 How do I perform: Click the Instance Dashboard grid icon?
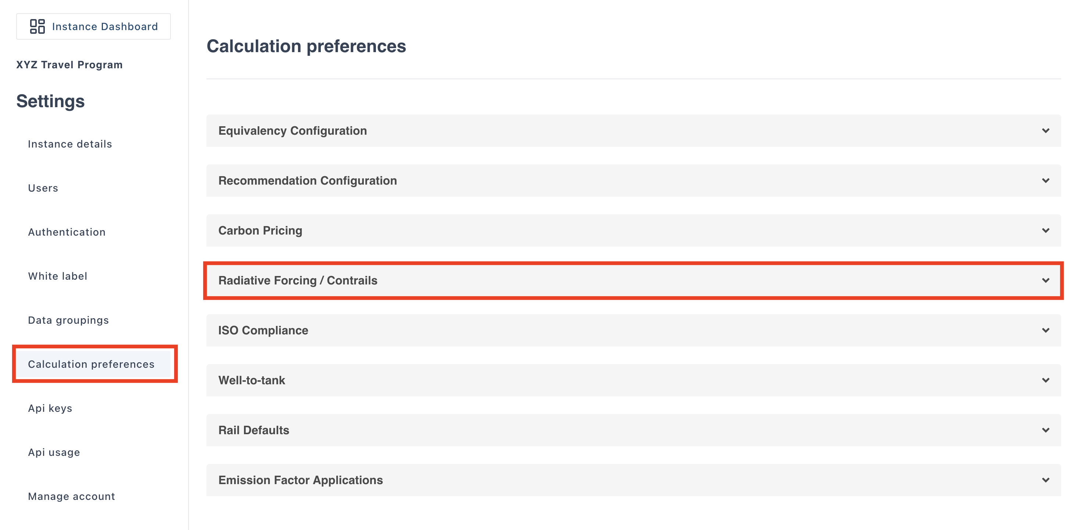point(37,27)
